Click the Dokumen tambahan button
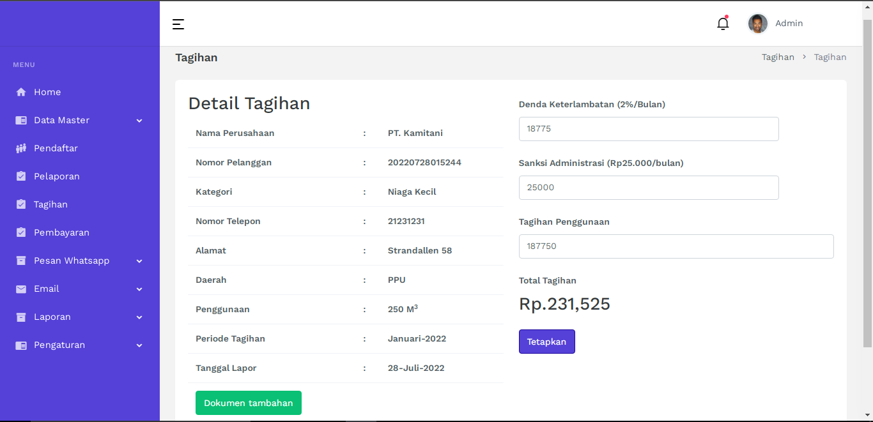This screenshot has height=422, width=873. [x=248, y=403]
